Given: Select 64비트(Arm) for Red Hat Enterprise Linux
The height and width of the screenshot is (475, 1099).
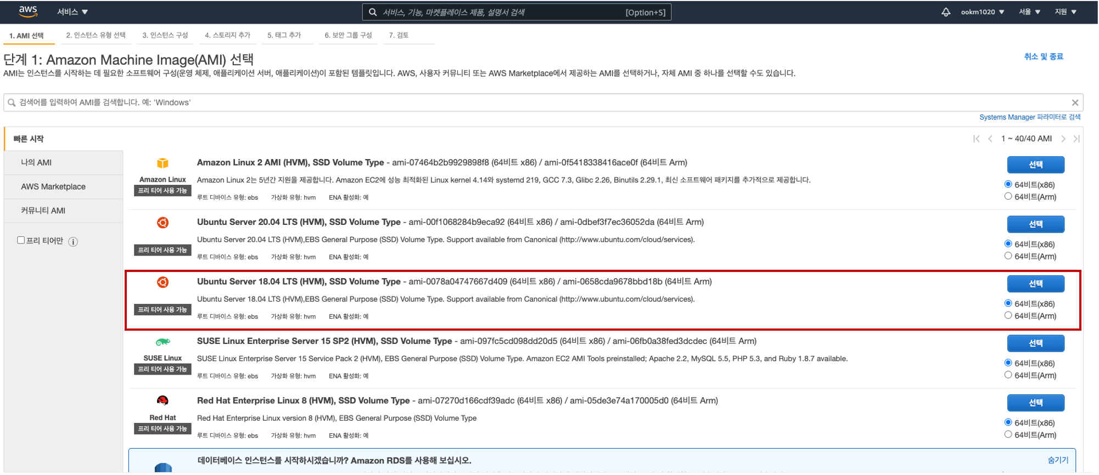Looking at the screenshot, I should (x=1008, y=434).
